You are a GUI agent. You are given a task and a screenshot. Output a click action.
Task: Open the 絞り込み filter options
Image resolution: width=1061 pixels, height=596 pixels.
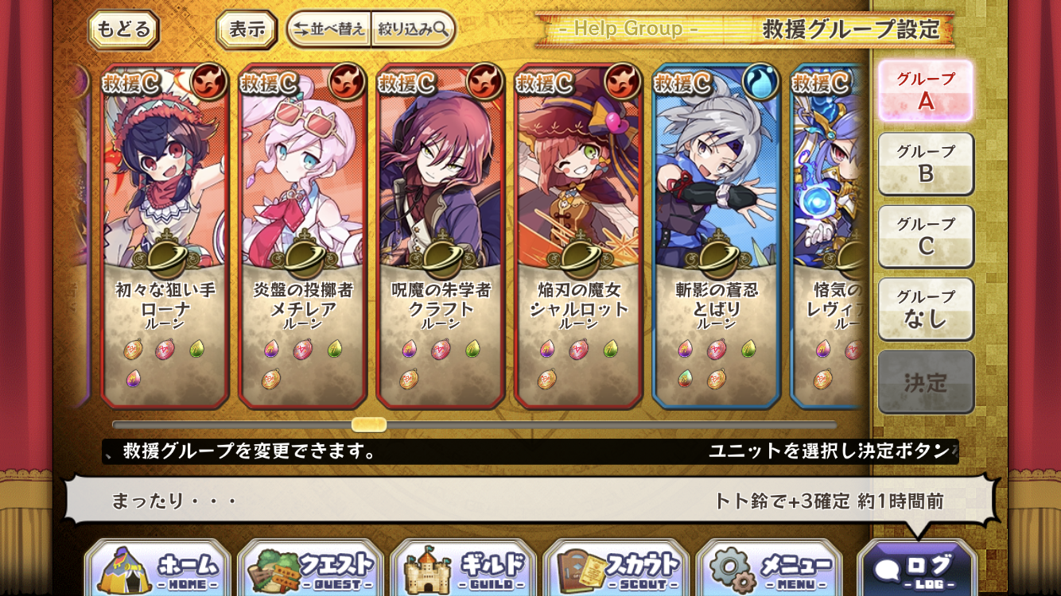413,29
